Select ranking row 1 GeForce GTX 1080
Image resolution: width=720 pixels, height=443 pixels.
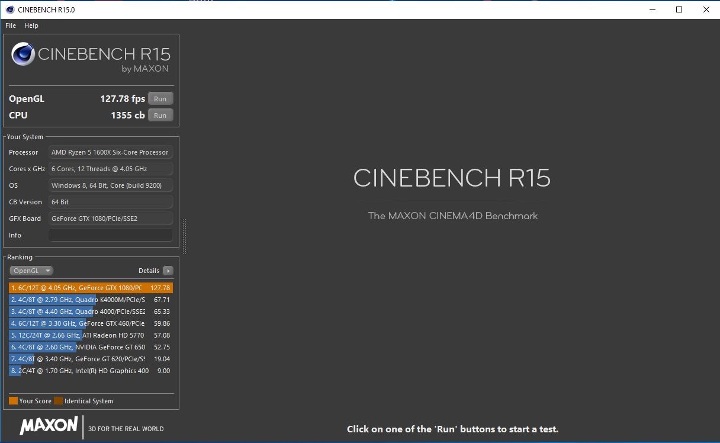91,288
